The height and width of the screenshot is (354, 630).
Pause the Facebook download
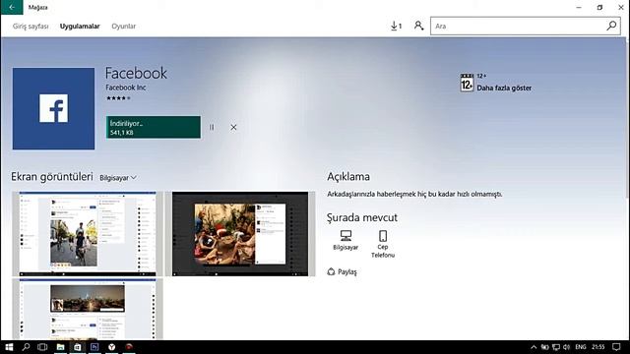click(x=212, y=127)
